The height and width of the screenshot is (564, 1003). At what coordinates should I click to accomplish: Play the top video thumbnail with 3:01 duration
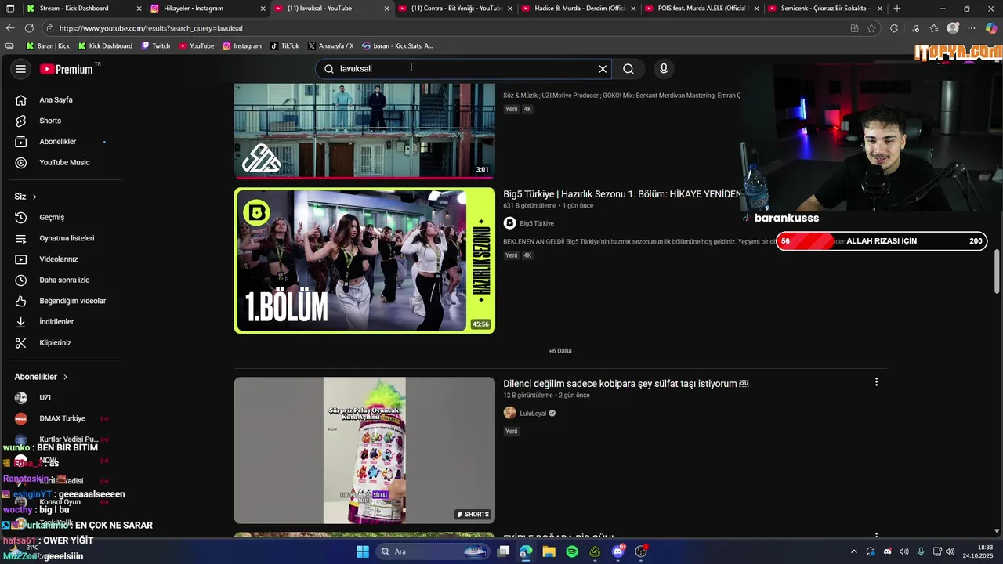pos(364,130)
